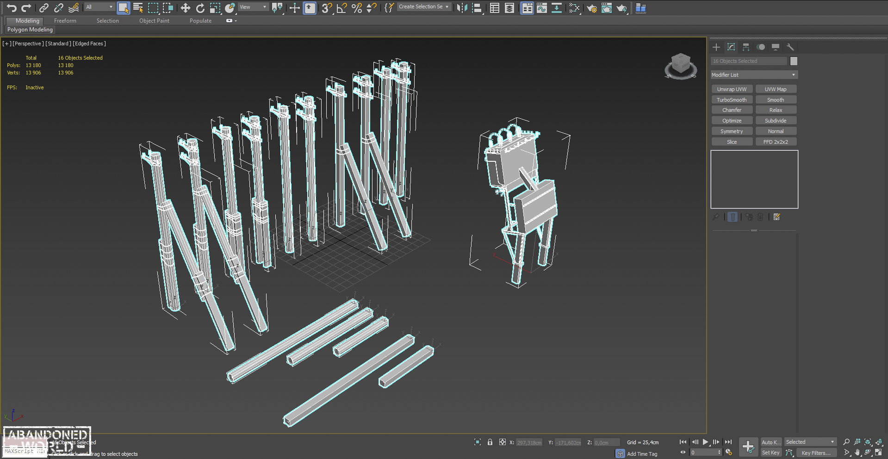Activate the Select and Rotate tool
Viewport: 888px width, 459px height.
[200, 8]
